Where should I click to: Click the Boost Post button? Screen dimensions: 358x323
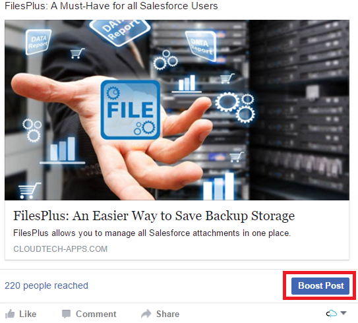320,286
